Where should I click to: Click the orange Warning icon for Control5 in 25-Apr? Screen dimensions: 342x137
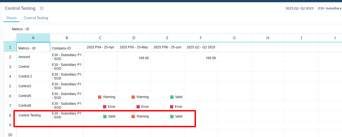pos(100,97)
